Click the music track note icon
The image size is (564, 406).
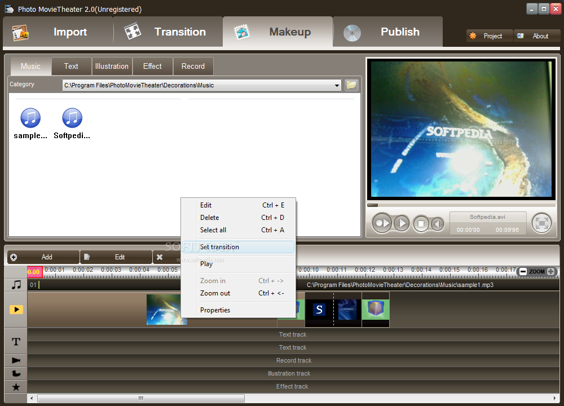(x=16, y=285)
